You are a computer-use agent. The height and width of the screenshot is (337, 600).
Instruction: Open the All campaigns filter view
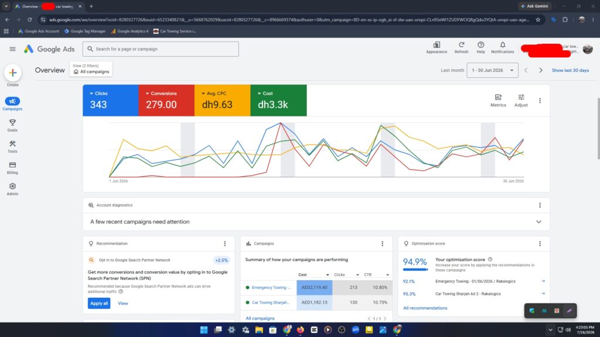[x=91, y=69]
